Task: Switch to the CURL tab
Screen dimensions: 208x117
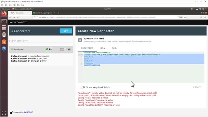Action: [x=114, y=48]
